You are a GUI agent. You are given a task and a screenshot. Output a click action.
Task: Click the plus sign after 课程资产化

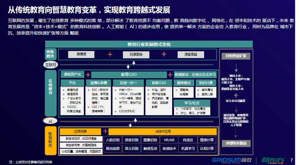(88, 75)
